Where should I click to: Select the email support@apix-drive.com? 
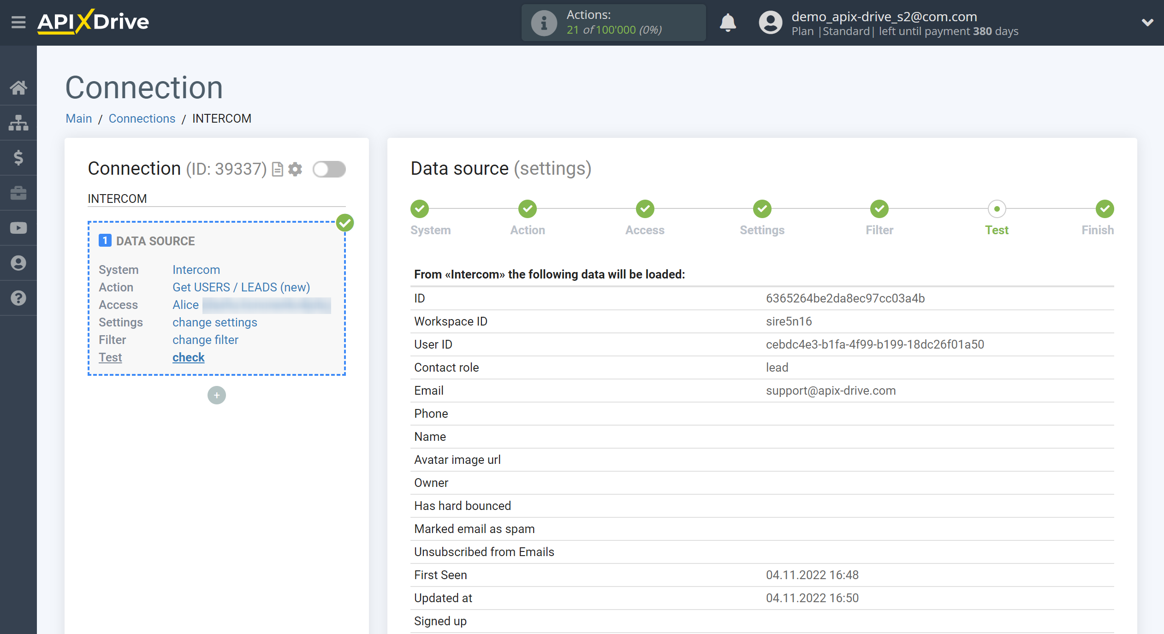831,391
